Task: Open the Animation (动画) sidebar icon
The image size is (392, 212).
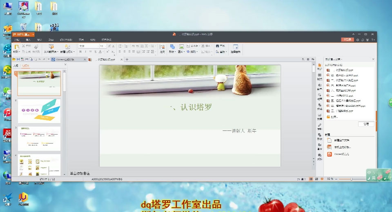Action: 319,97
